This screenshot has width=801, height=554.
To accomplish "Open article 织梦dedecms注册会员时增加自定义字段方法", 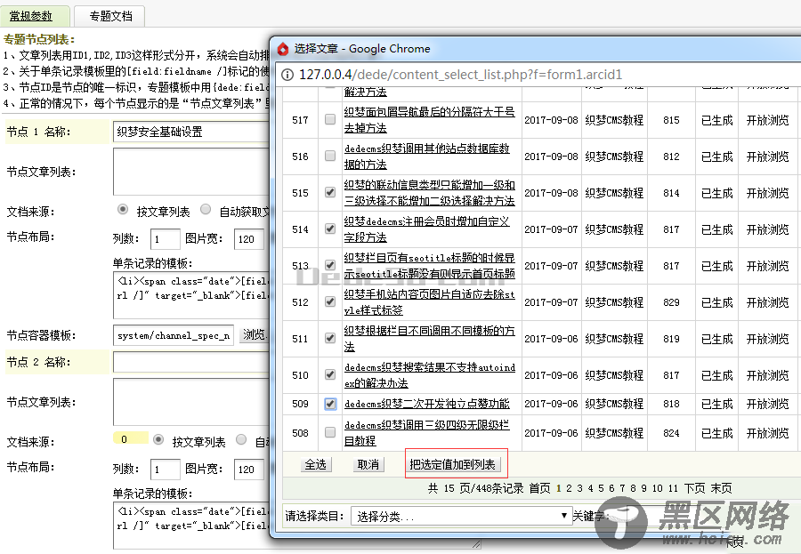I will tap(426, 229).
